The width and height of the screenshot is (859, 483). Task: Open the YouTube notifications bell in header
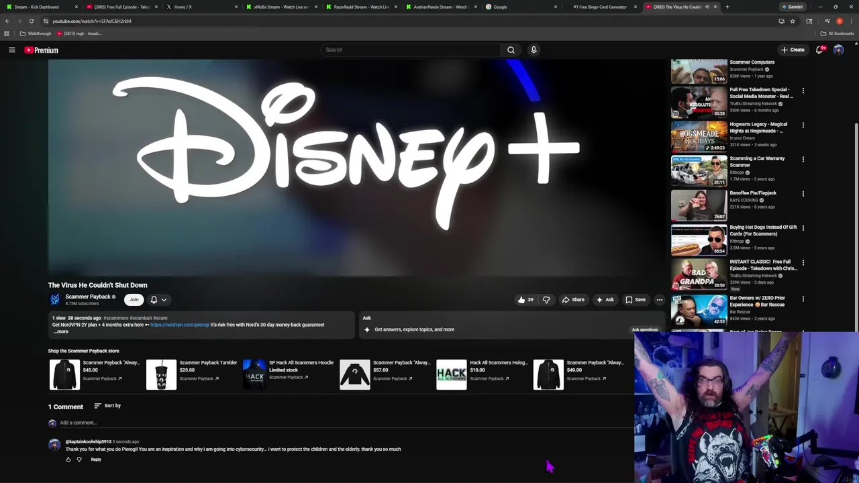point(819,50)
